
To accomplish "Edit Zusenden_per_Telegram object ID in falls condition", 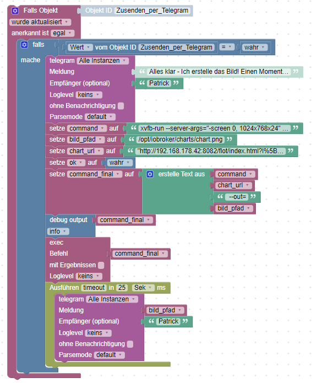I will (177, 47).
